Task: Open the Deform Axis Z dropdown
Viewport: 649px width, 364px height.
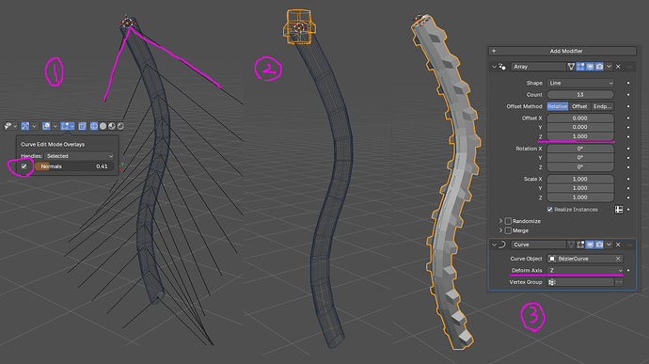Action: tap(585, 270)
